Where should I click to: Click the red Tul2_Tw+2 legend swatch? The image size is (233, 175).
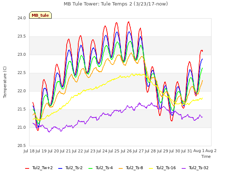pyautogui.click(x=27, y=168)
